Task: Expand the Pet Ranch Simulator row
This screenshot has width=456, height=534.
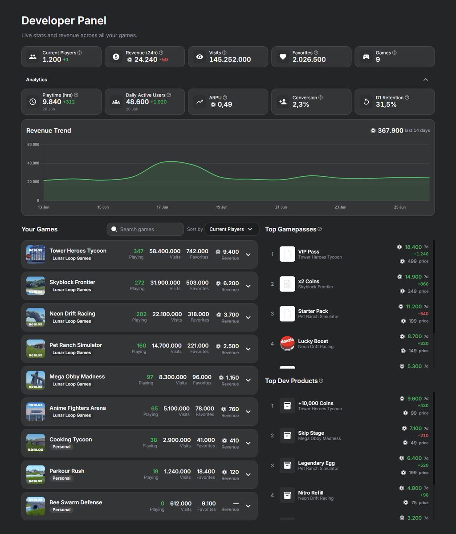Action: coord(248,349)
